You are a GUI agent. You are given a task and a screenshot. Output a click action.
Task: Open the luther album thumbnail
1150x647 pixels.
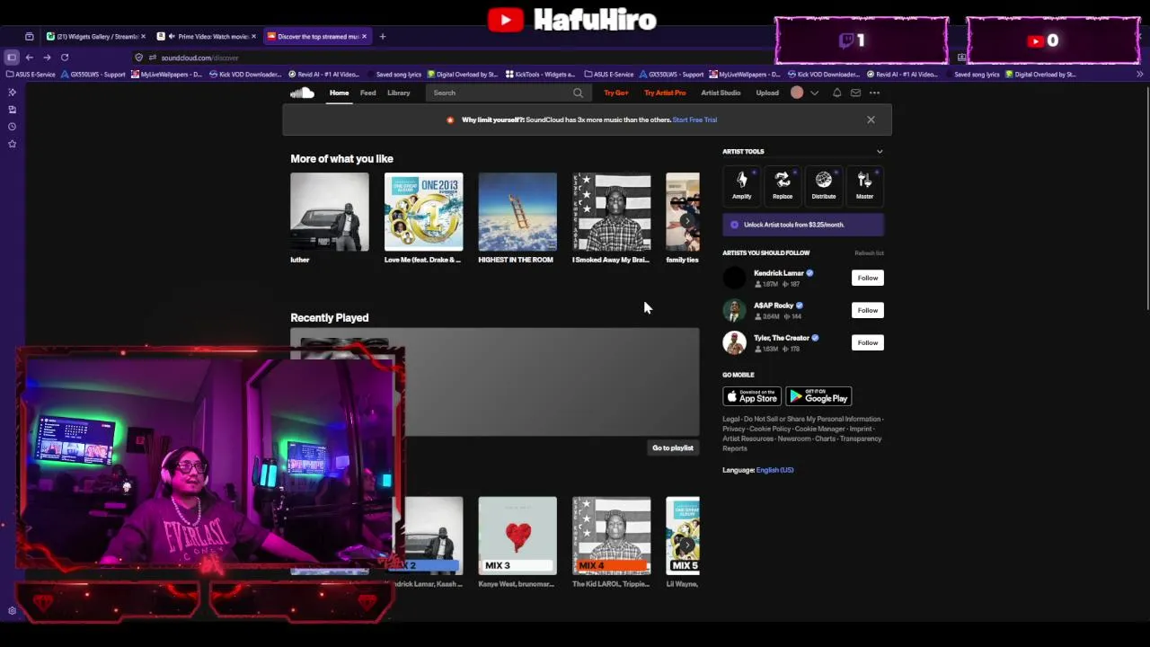(x=330, y=212)
